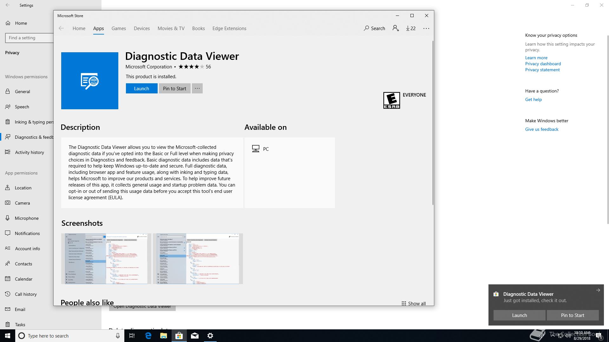Click Diagnostic Data Viewer app tile

pyautogui.click(x=90, y=81)
